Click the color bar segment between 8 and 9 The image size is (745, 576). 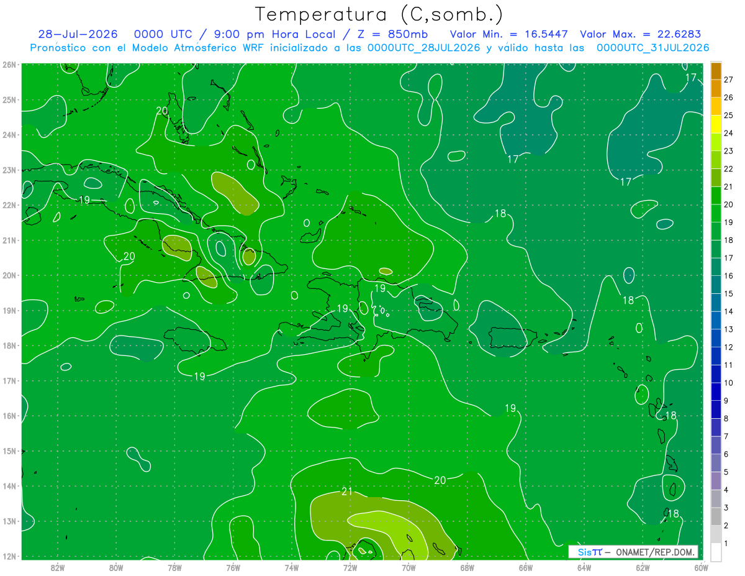point(716,410)
